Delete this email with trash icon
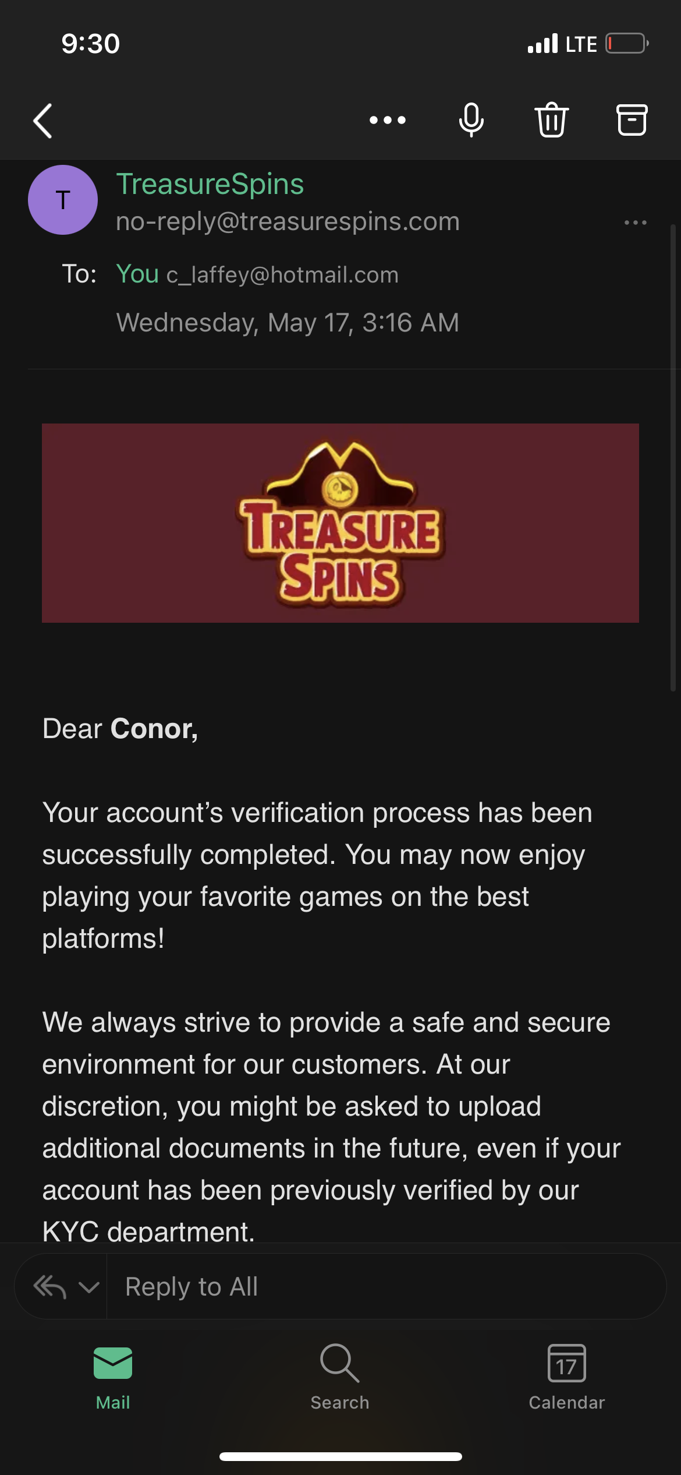Image resolution: width=681 pixels, height=1475 pixels. point(551,121)
